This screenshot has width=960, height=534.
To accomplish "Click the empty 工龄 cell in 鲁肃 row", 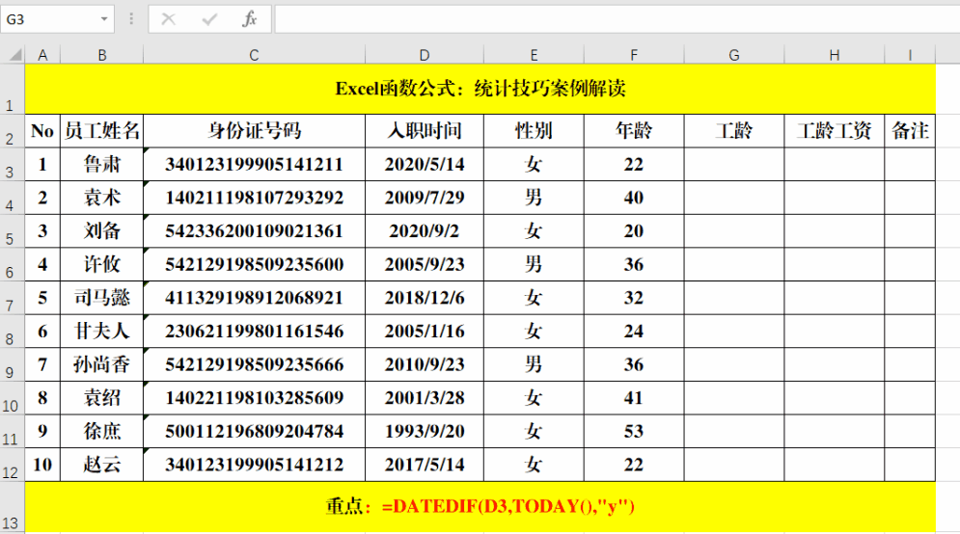I will click(734, 165).
